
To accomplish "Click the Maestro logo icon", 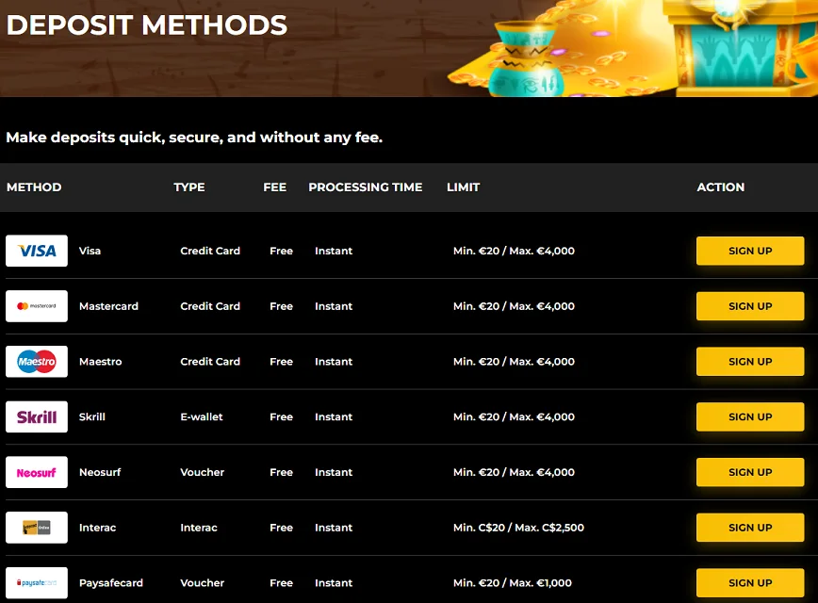I will click(x=37, y=362).
